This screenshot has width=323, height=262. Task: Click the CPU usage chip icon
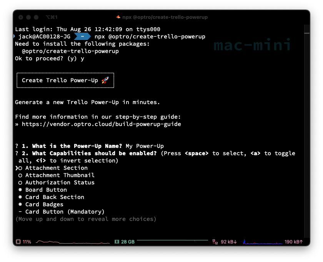18,242
